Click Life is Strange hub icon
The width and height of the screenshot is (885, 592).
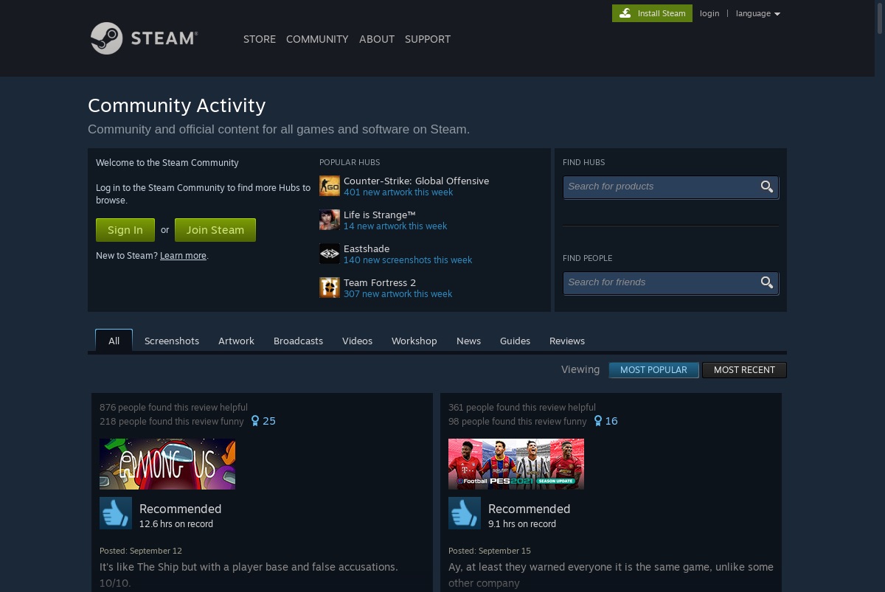tap(330, 220)
